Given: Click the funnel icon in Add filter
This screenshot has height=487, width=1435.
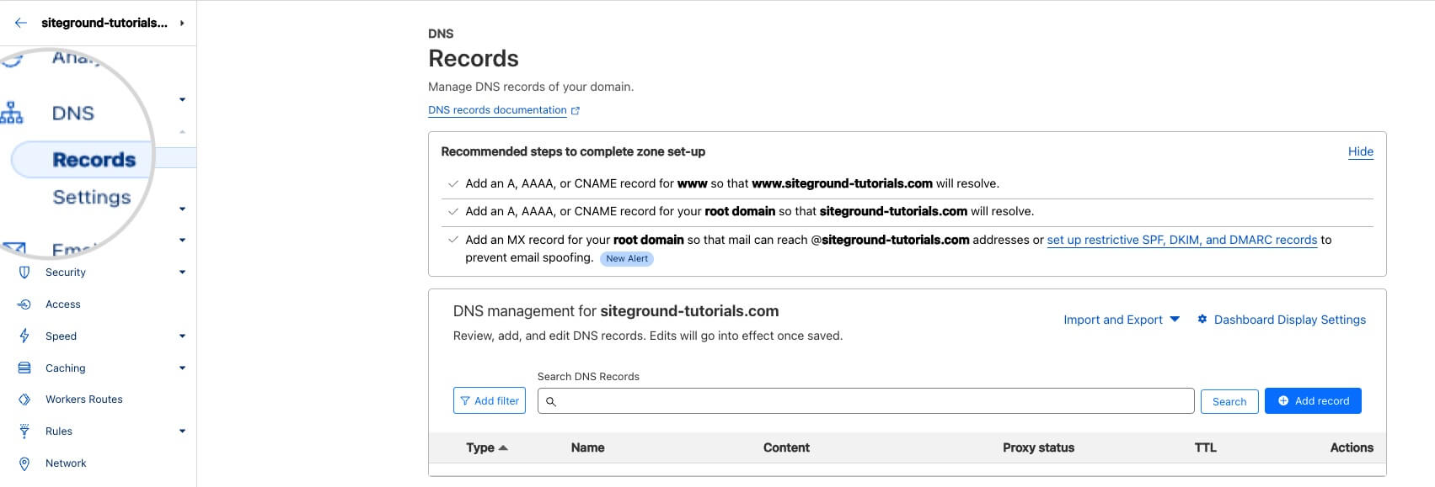Looking at the screenshot, I should tap(465, 401).
